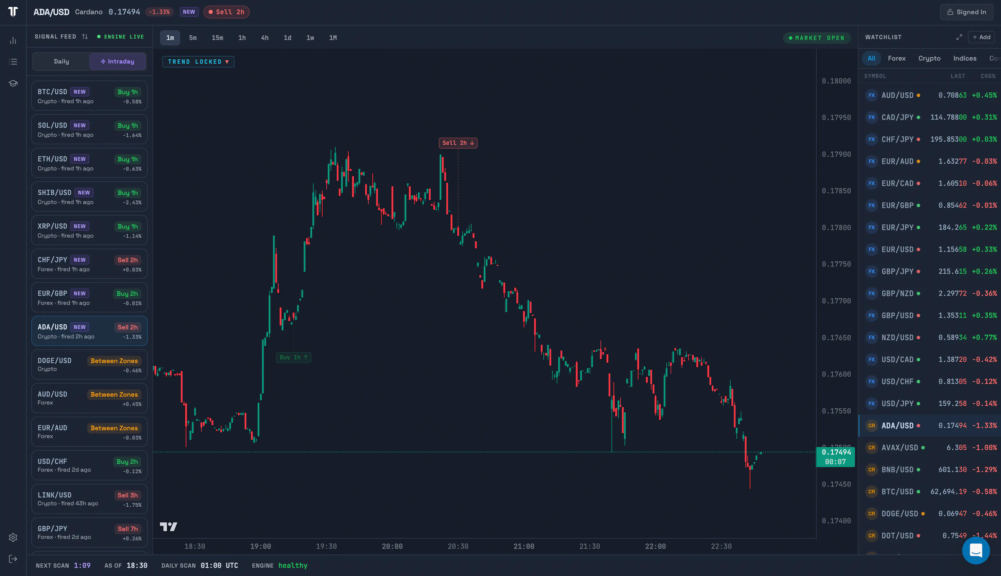The image size is (1001, 576).
Task: Open the education cap sidebar icon
Action: click(x=13, y=83)
